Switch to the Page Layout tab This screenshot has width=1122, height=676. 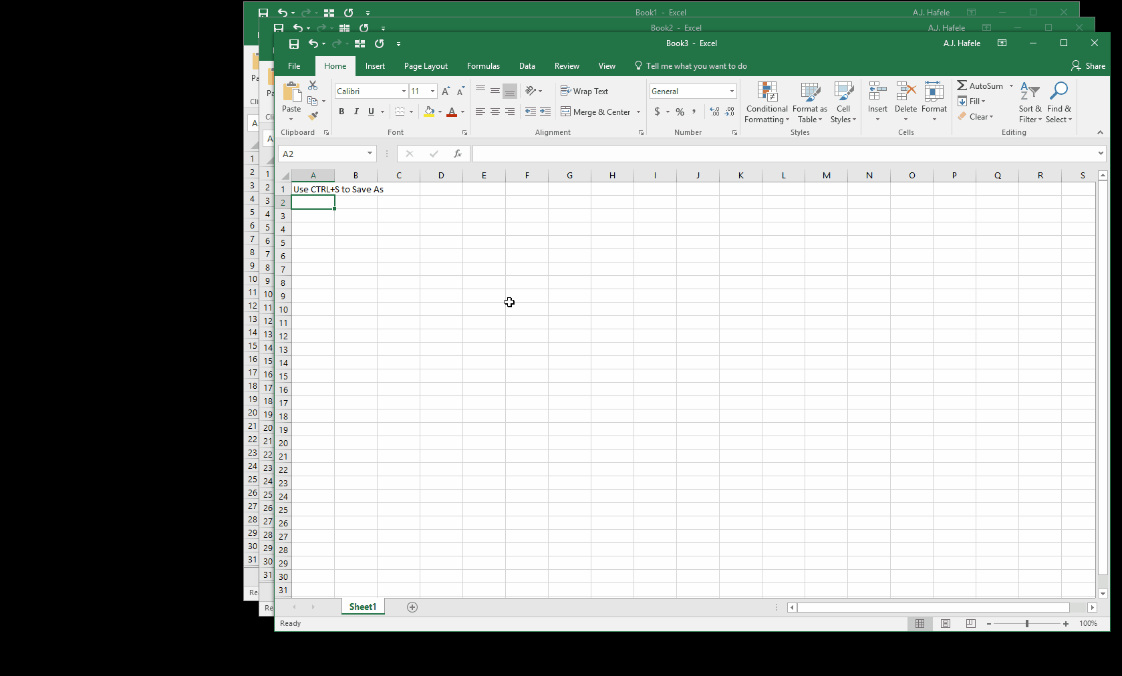point(426,66)
